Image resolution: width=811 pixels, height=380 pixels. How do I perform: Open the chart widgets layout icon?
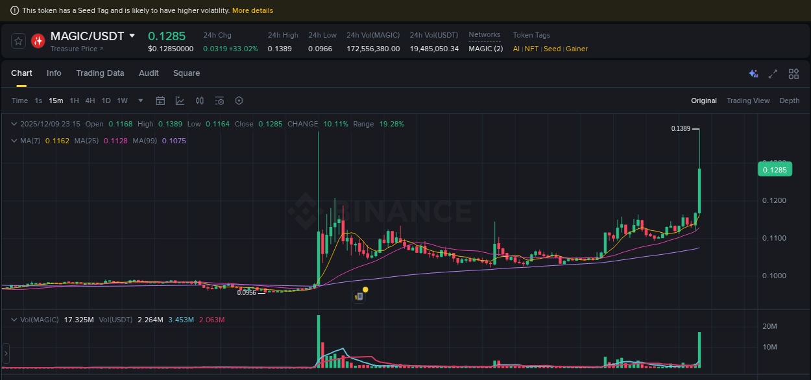point(793,74)
